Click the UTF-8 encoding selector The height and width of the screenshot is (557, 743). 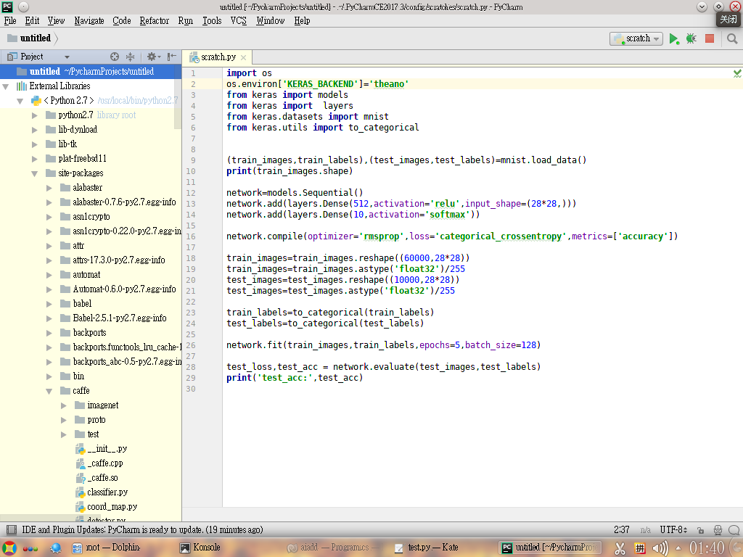[x=673, y=530]
